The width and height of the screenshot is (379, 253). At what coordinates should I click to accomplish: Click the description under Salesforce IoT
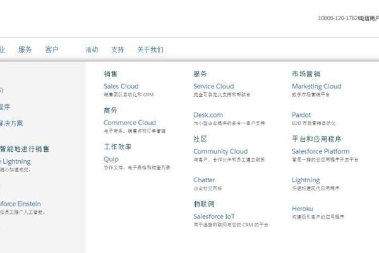(231, 225)
